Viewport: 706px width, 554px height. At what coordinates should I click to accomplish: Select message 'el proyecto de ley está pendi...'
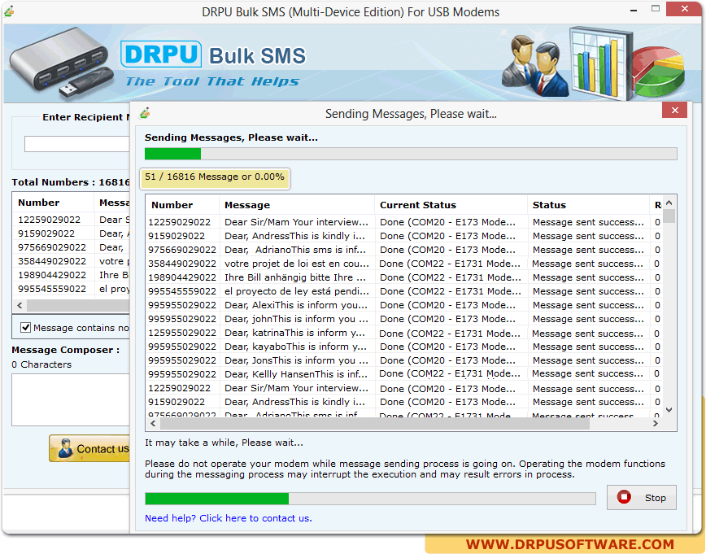[297, 291]
